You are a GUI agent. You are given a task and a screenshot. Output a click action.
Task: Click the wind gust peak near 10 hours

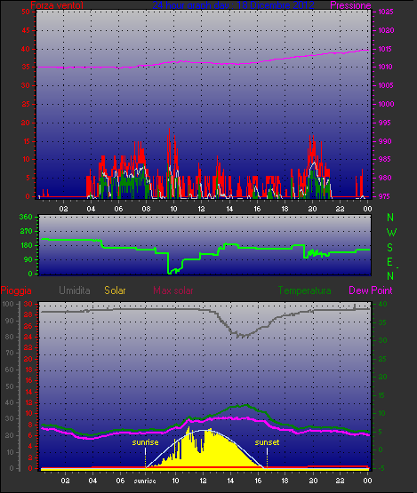169,132
